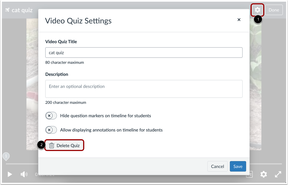Viewport: 288px width, 185px height.
Task: Select question marker 1 on timeline
Action: (x=6, y=156)
